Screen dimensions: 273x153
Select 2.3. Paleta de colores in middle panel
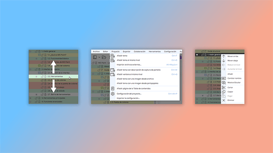(x=119, y=102)
